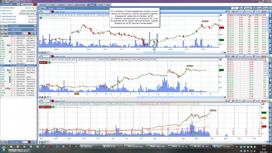The image size is (272, 153).
Task: Click the Style icon on the top chart
Action: pos(239,12)
